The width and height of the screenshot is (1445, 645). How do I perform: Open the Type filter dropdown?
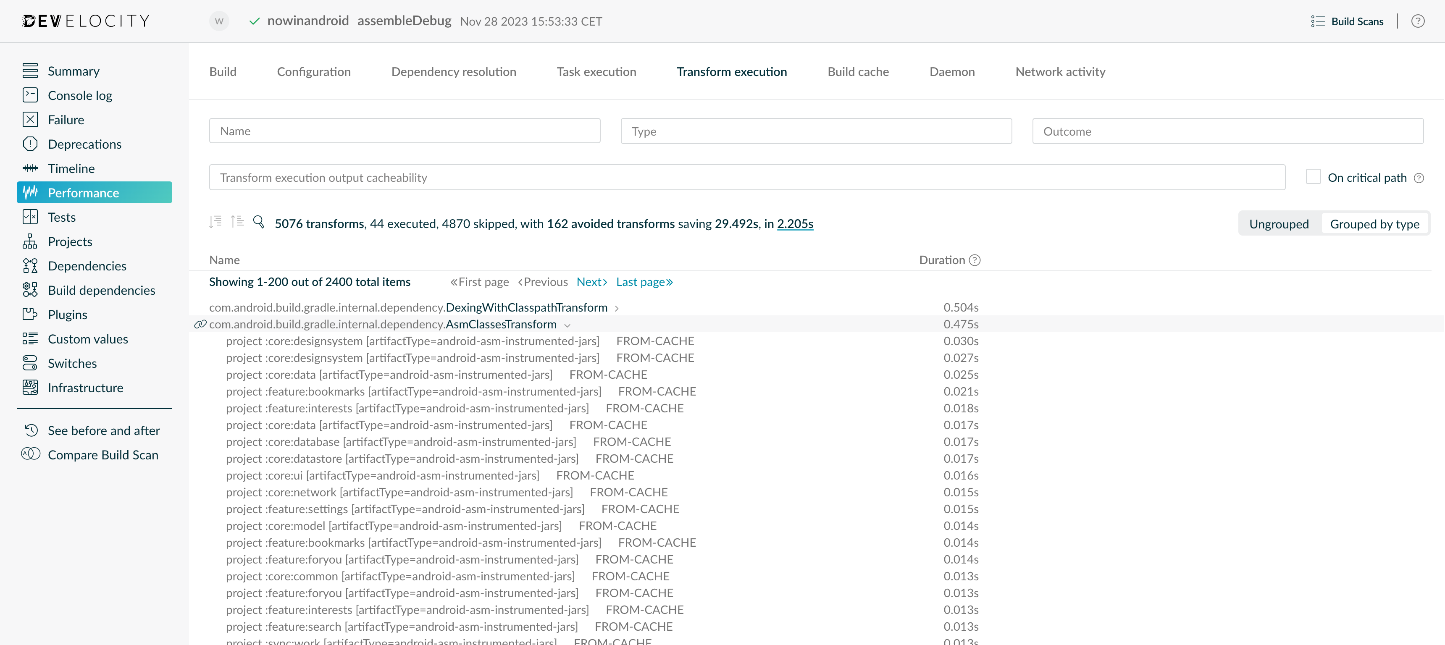coord(816,131)
